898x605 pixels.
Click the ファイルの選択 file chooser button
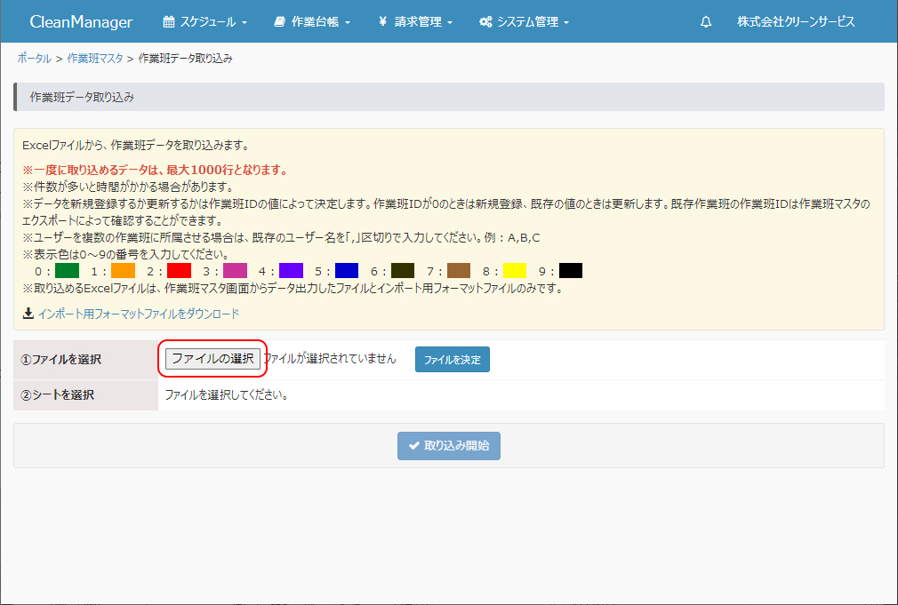coord(213,359)
